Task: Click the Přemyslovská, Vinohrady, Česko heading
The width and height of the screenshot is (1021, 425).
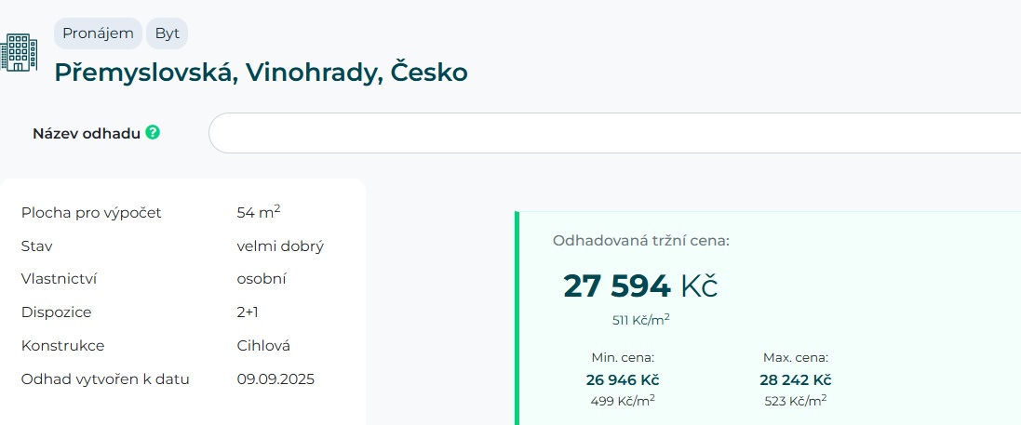Action: [261, 72]
